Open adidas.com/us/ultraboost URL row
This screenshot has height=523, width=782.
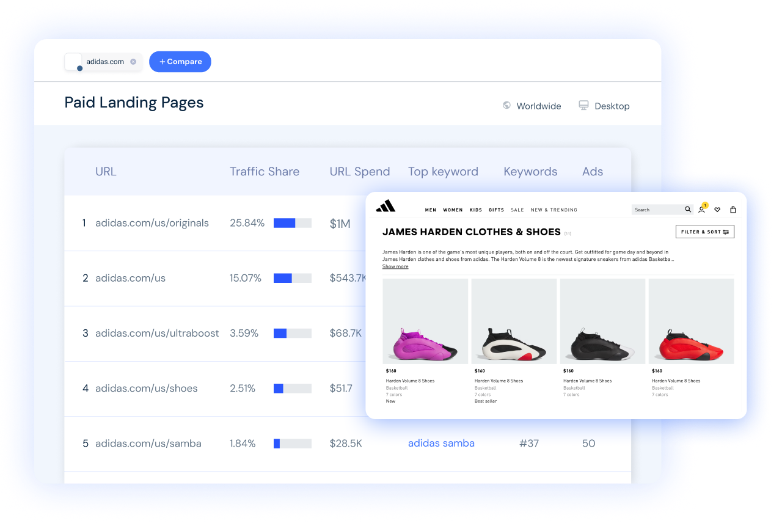[x=157, y=333]
